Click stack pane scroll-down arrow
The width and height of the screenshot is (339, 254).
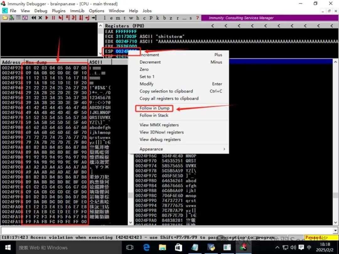pyautogui.click(x=336, y=222)
